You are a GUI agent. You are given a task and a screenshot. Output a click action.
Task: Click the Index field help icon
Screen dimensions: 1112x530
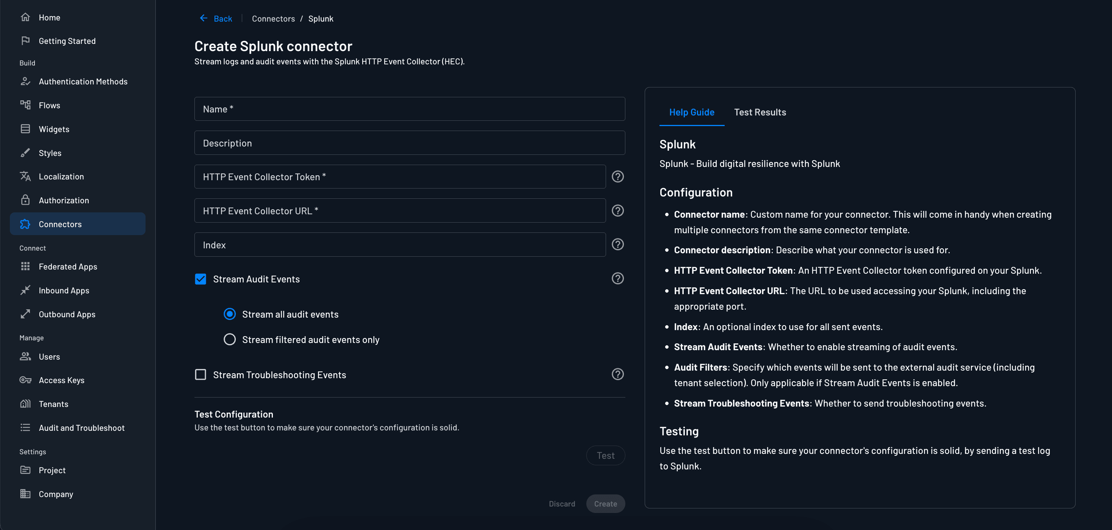(617, 244)
